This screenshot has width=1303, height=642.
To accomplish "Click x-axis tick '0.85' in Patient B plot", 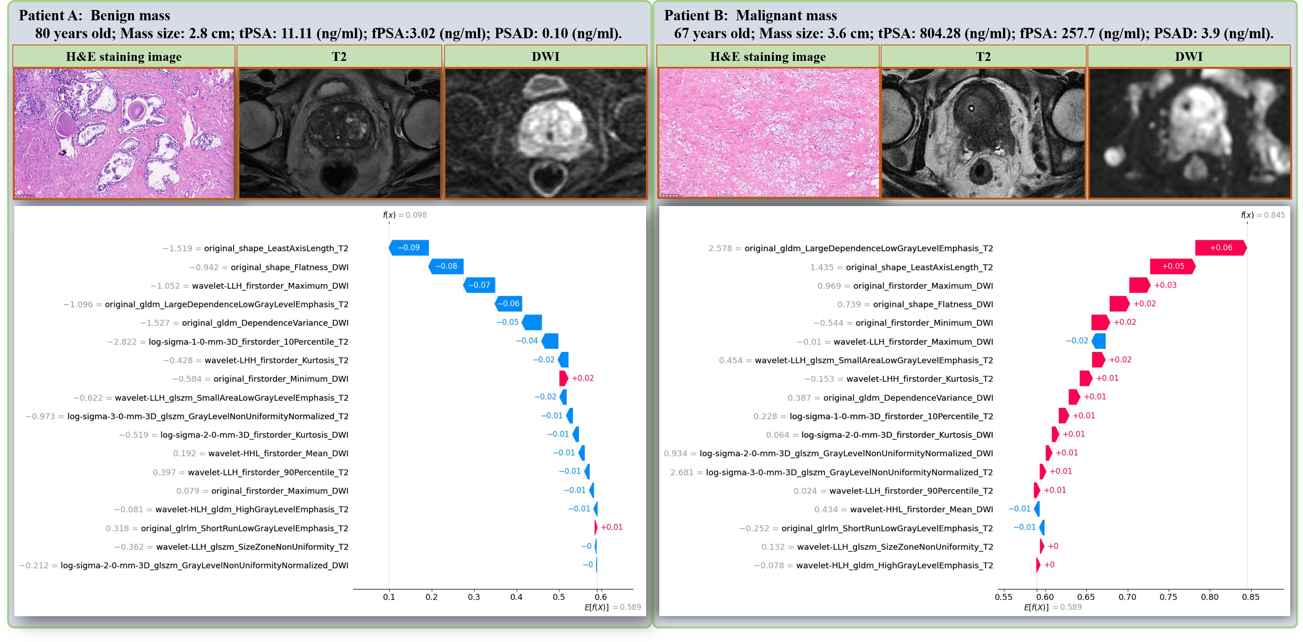I will [x=1251, y=597].
